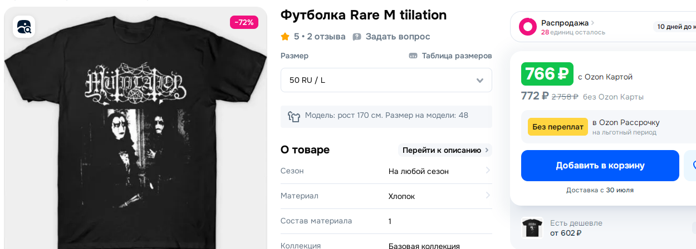Click Перейти к описанию button
This screenshot has width=696, height=249.
[445, 150]
